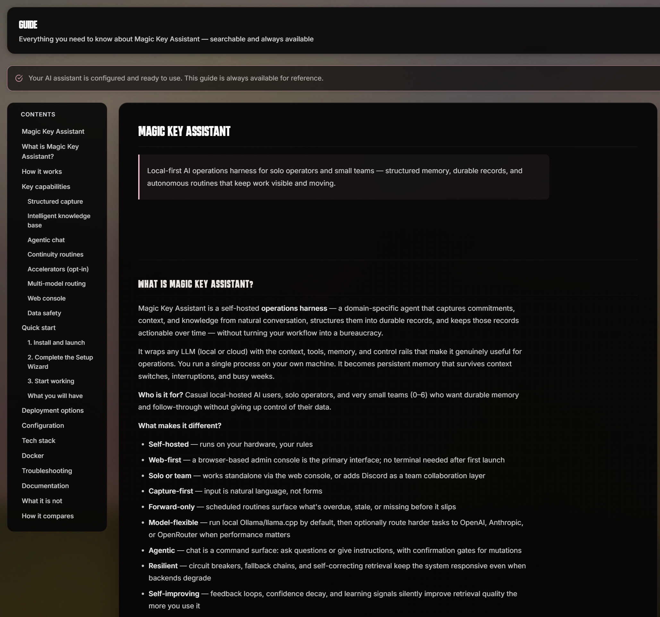Screen dimensions: 660x617
Task: Go to How it works section
Action: (42, 172)
